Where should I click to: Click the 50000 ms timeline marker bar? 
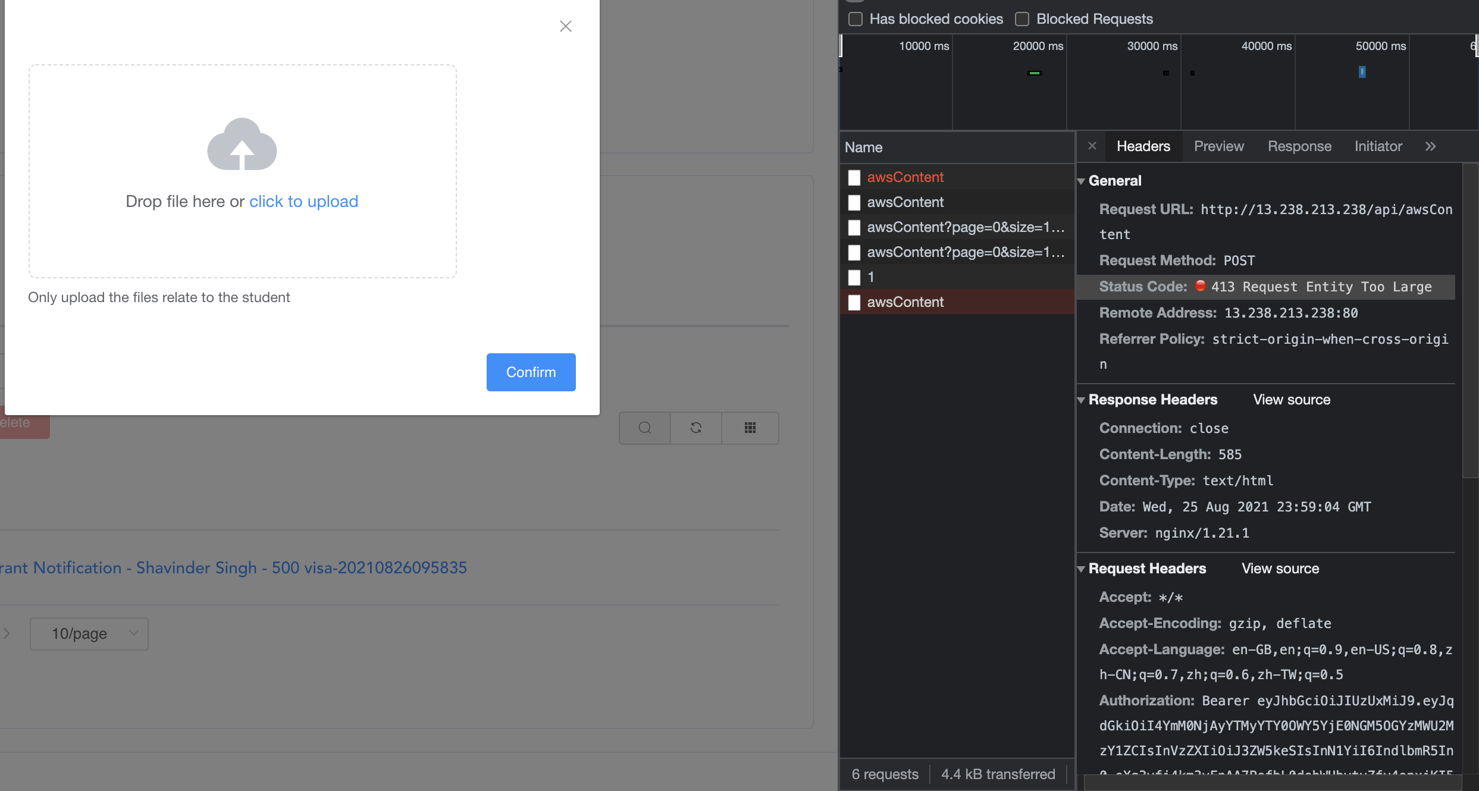point(1362,72)
